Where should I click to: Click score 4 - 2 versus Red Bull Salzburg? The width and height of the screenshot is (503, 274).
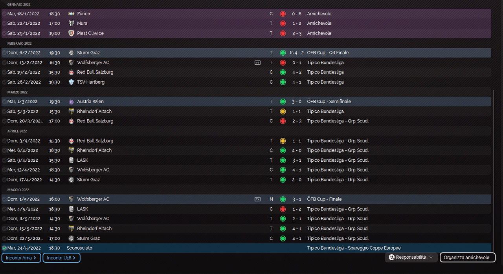pyautogui.click(x=297, y=72)
